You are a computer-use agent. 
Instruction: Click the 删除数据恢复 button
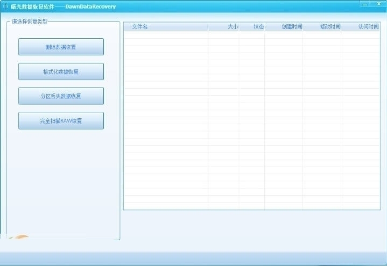tap(61, 47)
